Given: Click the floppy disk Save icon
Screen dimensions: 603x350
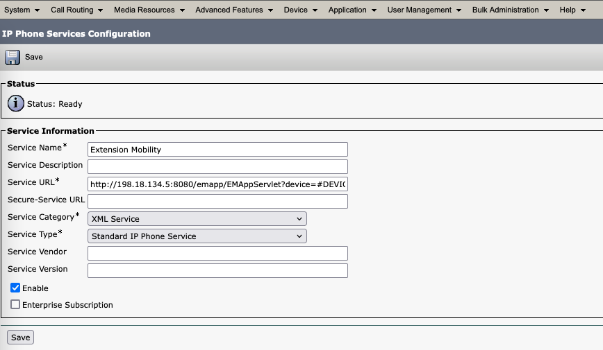Looking at the screenshot, I should coord(13,57).
